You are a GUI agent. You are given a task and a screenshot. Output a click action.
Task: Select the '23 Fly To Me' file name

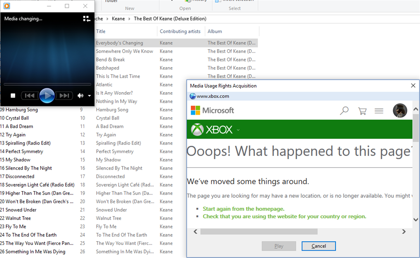[13, 226]
